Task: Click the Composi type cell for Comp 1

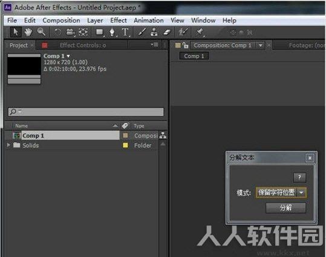Action: (x=146, y=136)
